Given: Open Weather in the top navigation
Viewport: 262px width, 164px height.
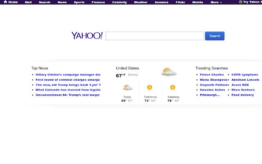Looking at the screenshot, I should 141,2.
